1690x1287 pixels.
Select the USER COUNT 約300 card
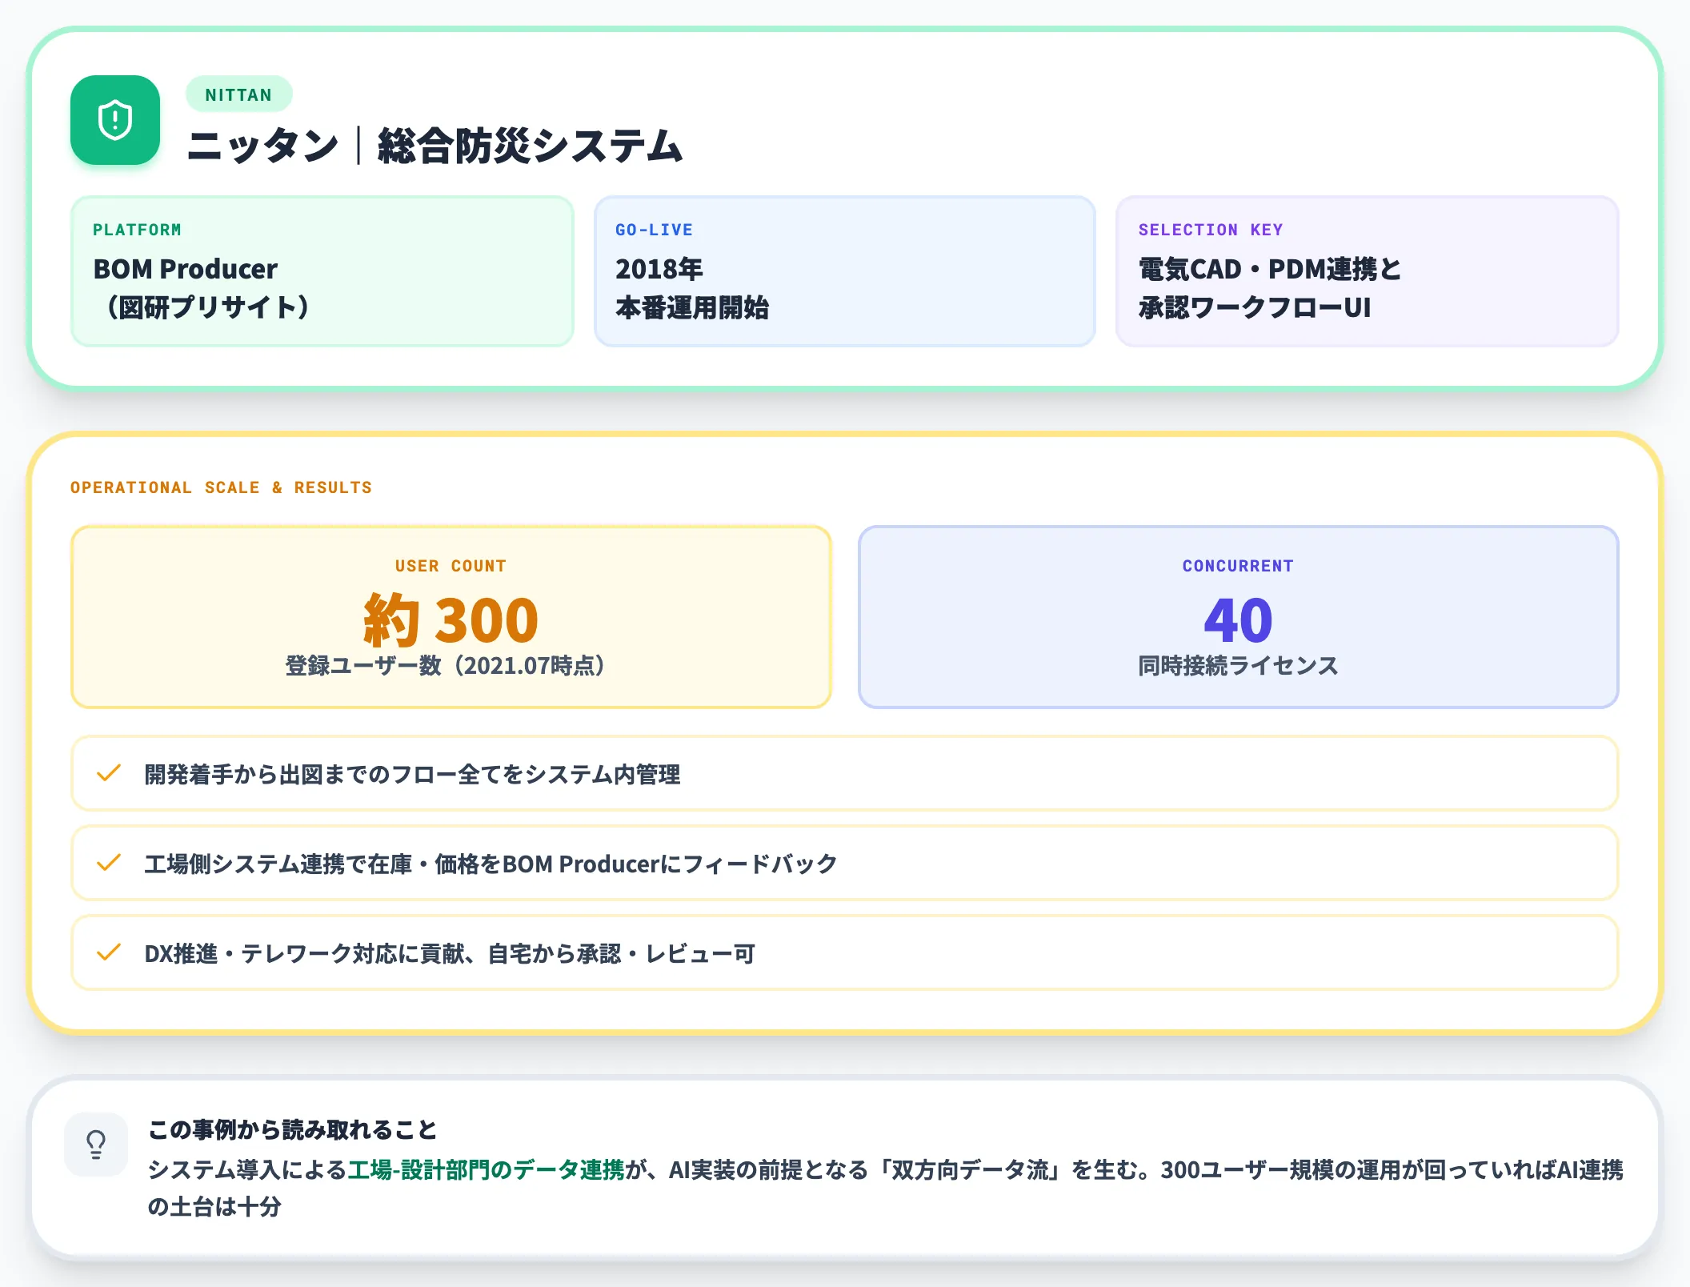click(451, 617)
